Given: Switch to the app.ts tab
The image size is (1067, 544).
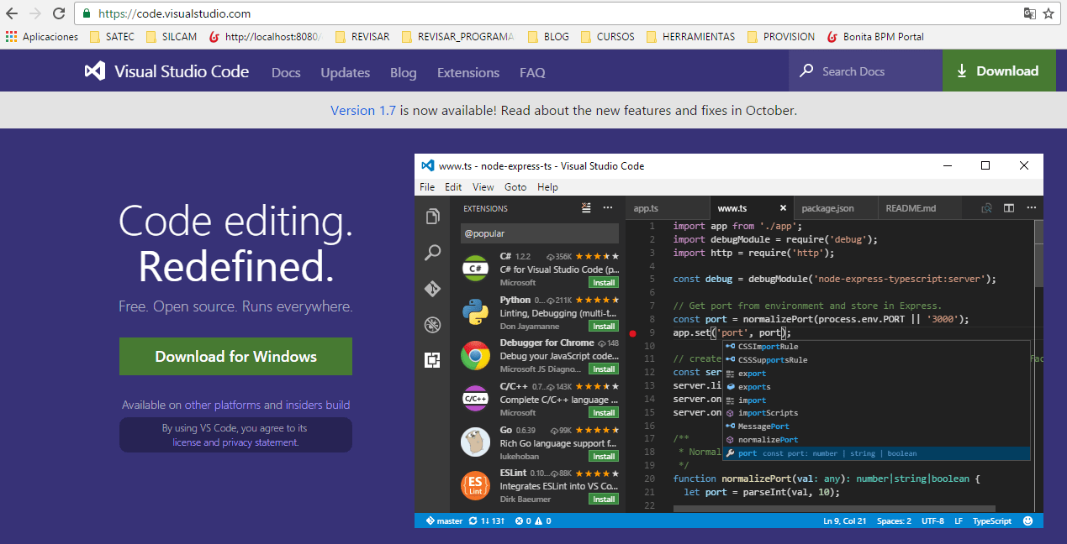Looking at the screenshot, I should (666, 208).
